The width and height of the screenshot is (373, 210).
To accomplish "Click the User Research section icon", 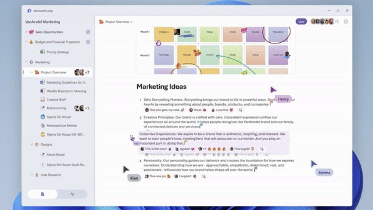I will (37, 175).
